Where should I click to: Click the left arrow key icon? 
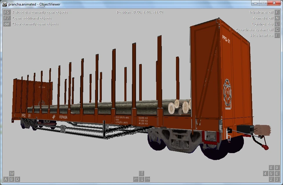coord(136,179)
